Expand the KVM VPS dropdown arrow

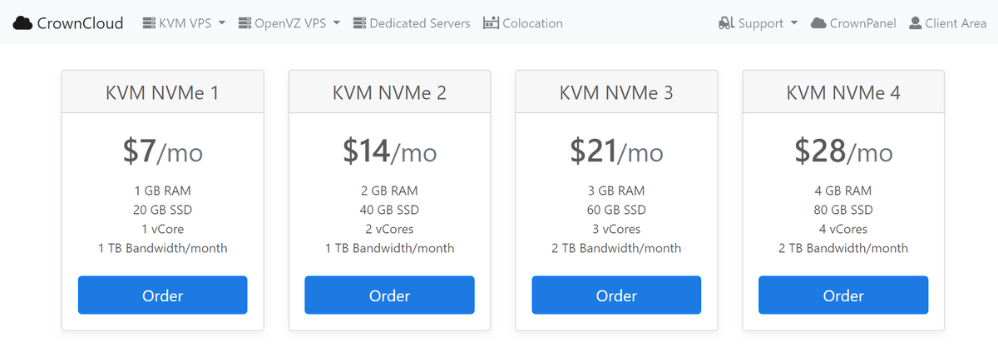click(x=222, y=23)
